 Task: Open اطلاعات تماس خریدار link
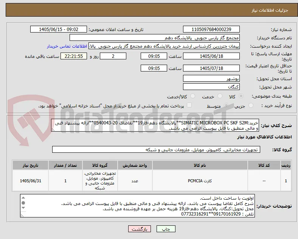tap(67, 46)
